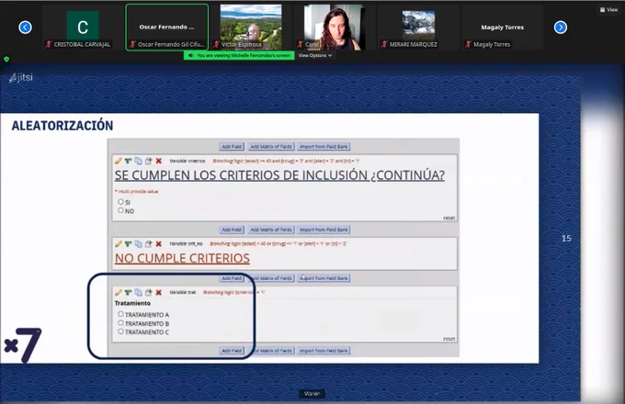Copy the Tratamiento field

[138, 293]
